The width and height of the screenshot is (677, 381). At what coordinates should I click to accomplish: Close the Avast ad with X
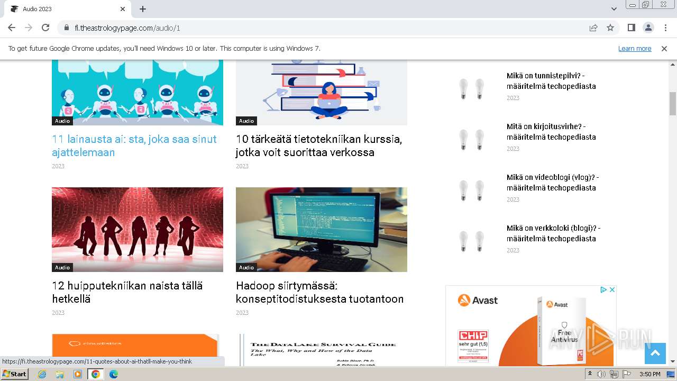(612, 289)
